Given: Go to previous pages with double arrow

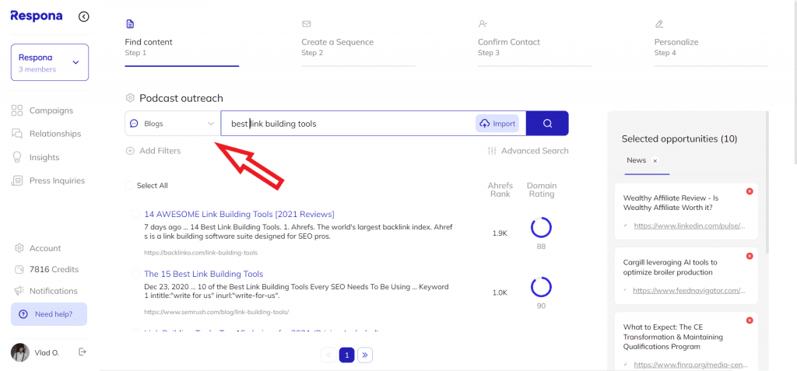Looking at the screenshot, I should pyautogui.click(x=328, y=355).
